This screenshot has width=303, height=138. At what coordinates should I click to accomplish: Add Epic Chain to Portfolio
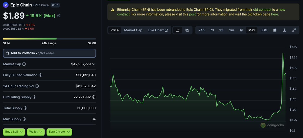point(49,53)
